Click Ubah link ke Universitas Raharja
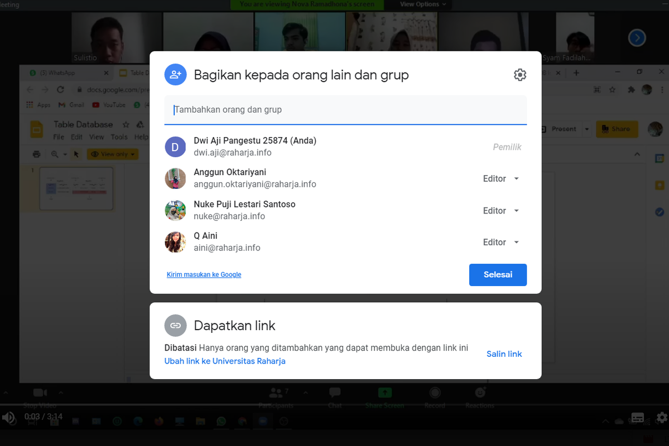The height and width of the screenshot is (446, 669). (225, 361)
